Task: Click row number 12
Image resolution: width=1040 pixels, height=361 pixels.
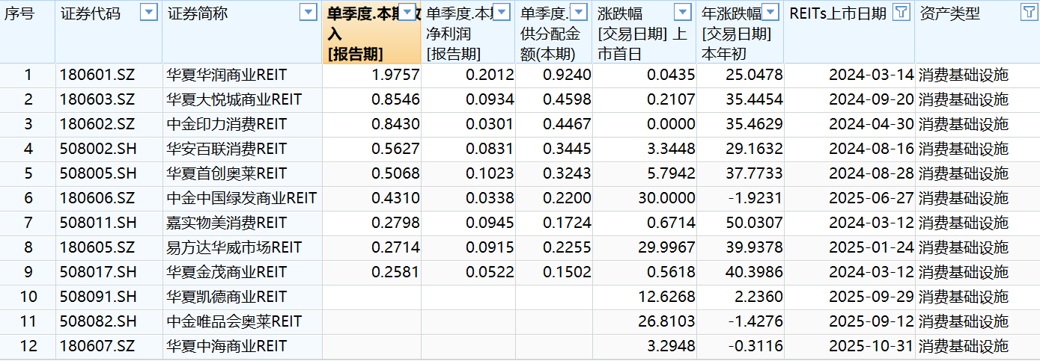Action: [x=28, y=346]
